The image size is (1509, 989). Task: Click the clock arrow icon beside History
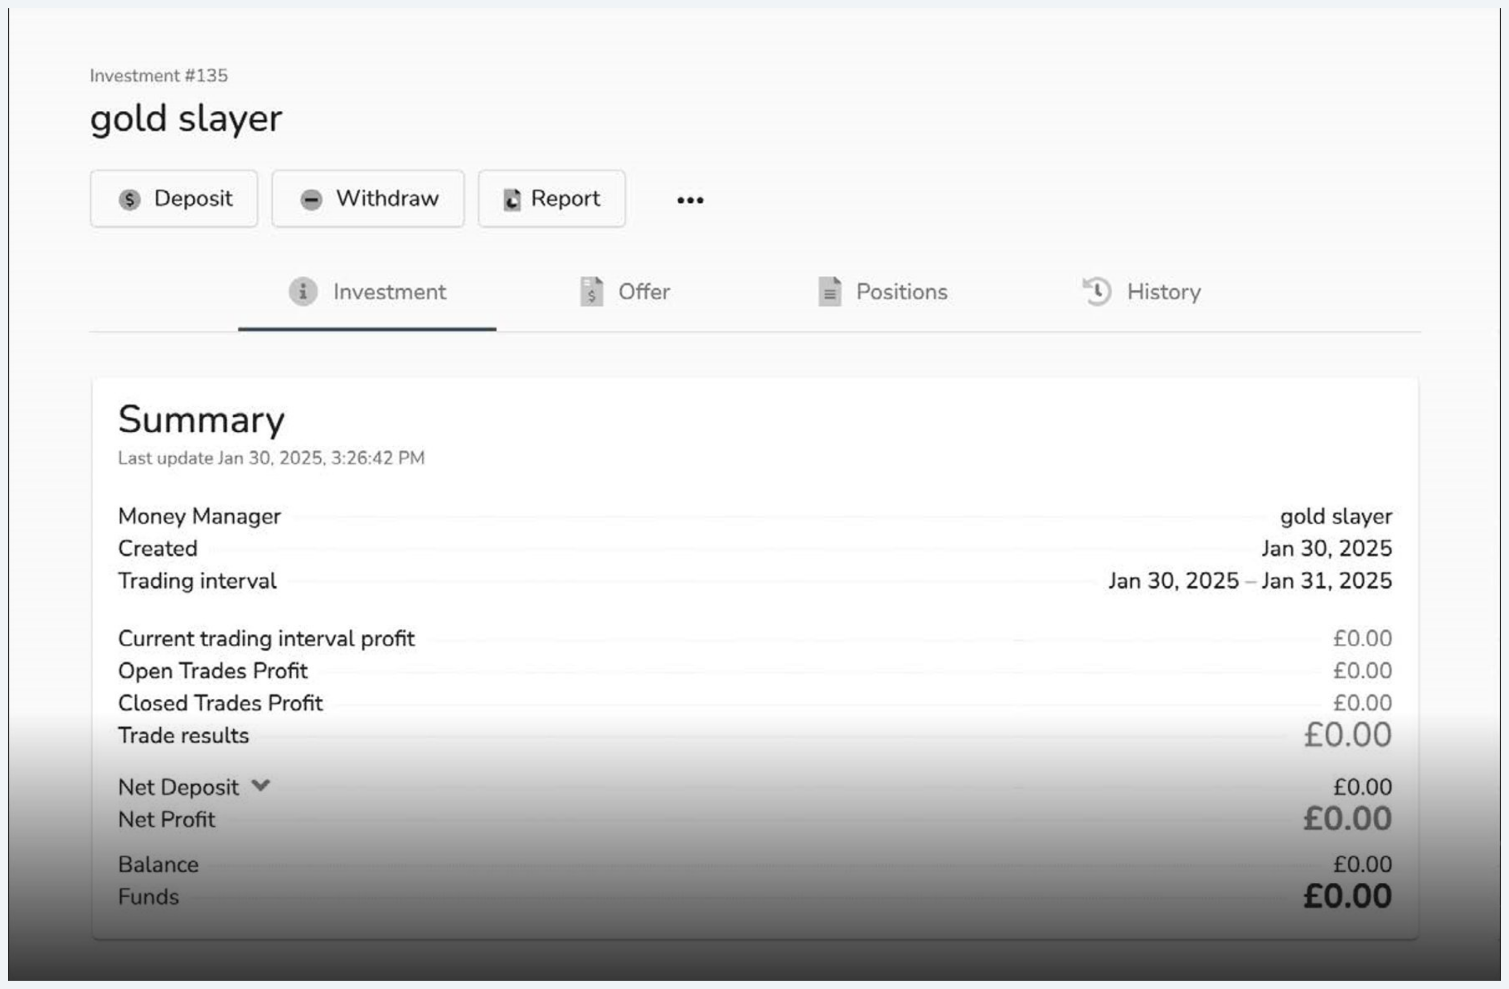[1096, 292]
